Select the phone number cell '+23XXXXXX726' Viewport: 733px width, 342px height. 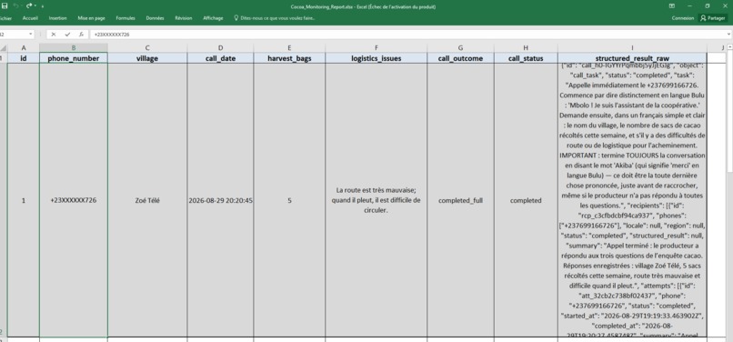[x=74, y=200]
